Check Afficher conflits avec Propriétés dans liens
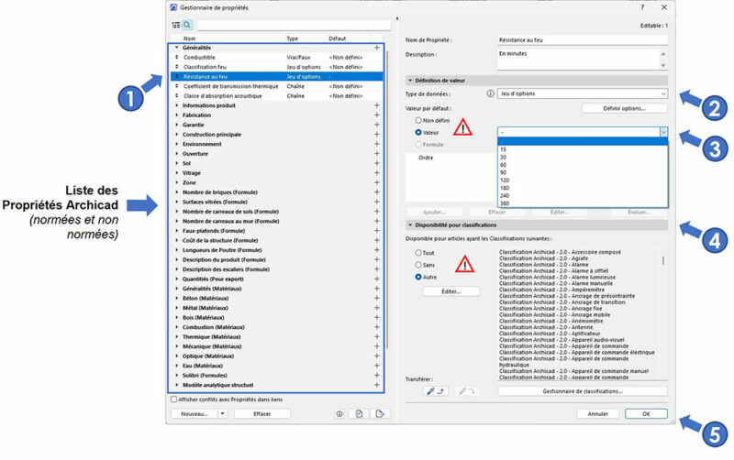 (174, 400)
